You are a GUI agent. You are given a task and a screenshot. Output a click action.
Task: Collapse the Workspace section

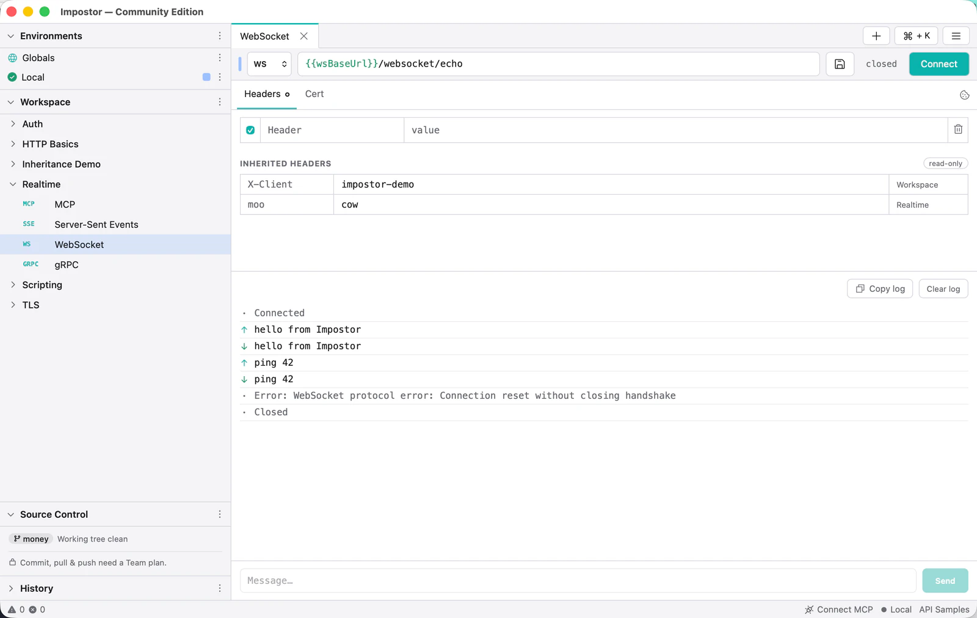click(x=11, y=102)
